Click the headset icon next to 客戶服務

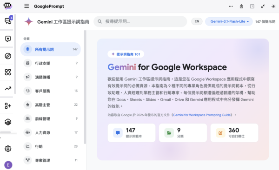tap(27, 91)
